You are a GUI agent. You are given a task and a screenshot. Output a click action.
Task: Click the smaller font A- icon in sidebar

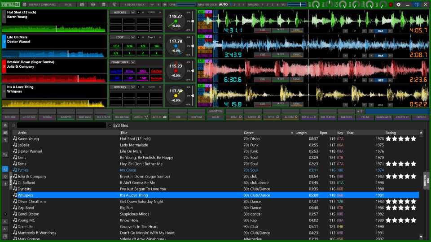coord(5,229)
